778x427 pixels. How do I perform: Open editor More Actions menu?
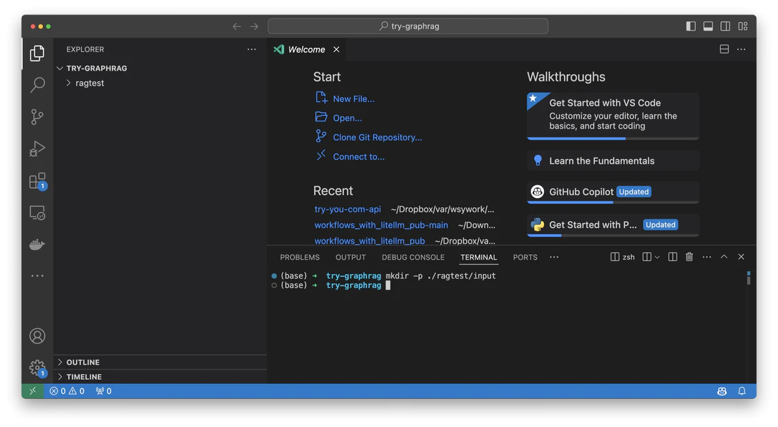click(741, 49)
